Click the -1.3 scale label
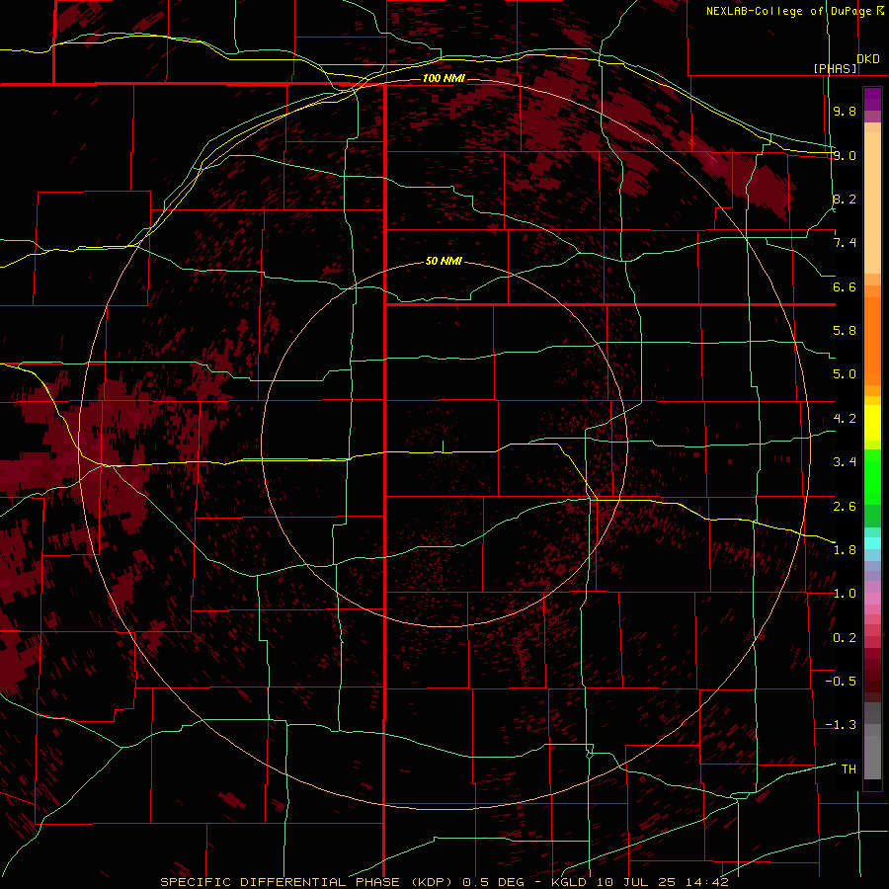Image resolution: width=889 pixels, height=889 pixels. click(841, 725)
